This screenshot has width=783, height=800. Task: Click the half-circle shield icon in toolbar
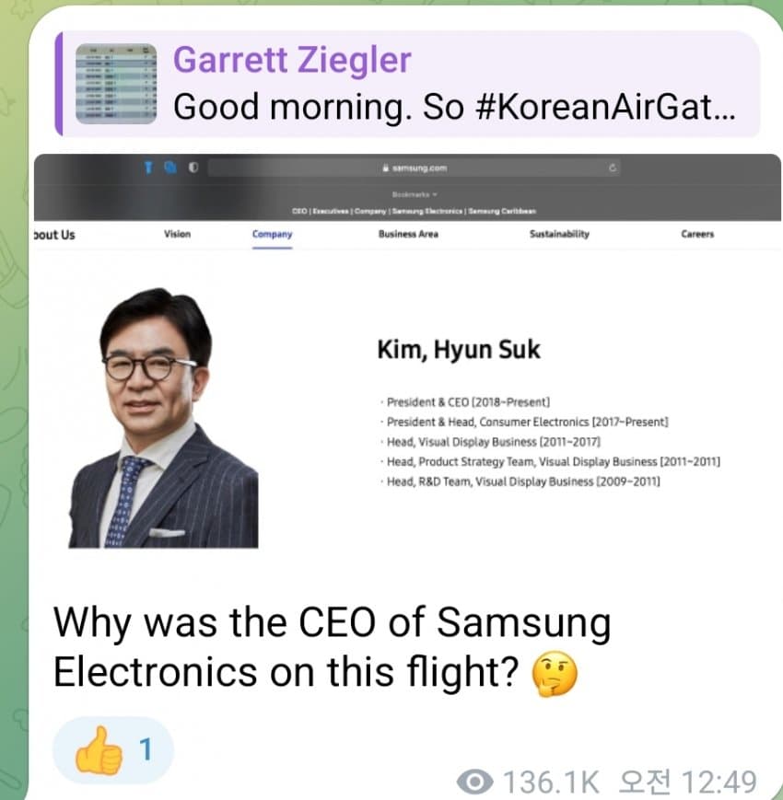click(193, 168)
